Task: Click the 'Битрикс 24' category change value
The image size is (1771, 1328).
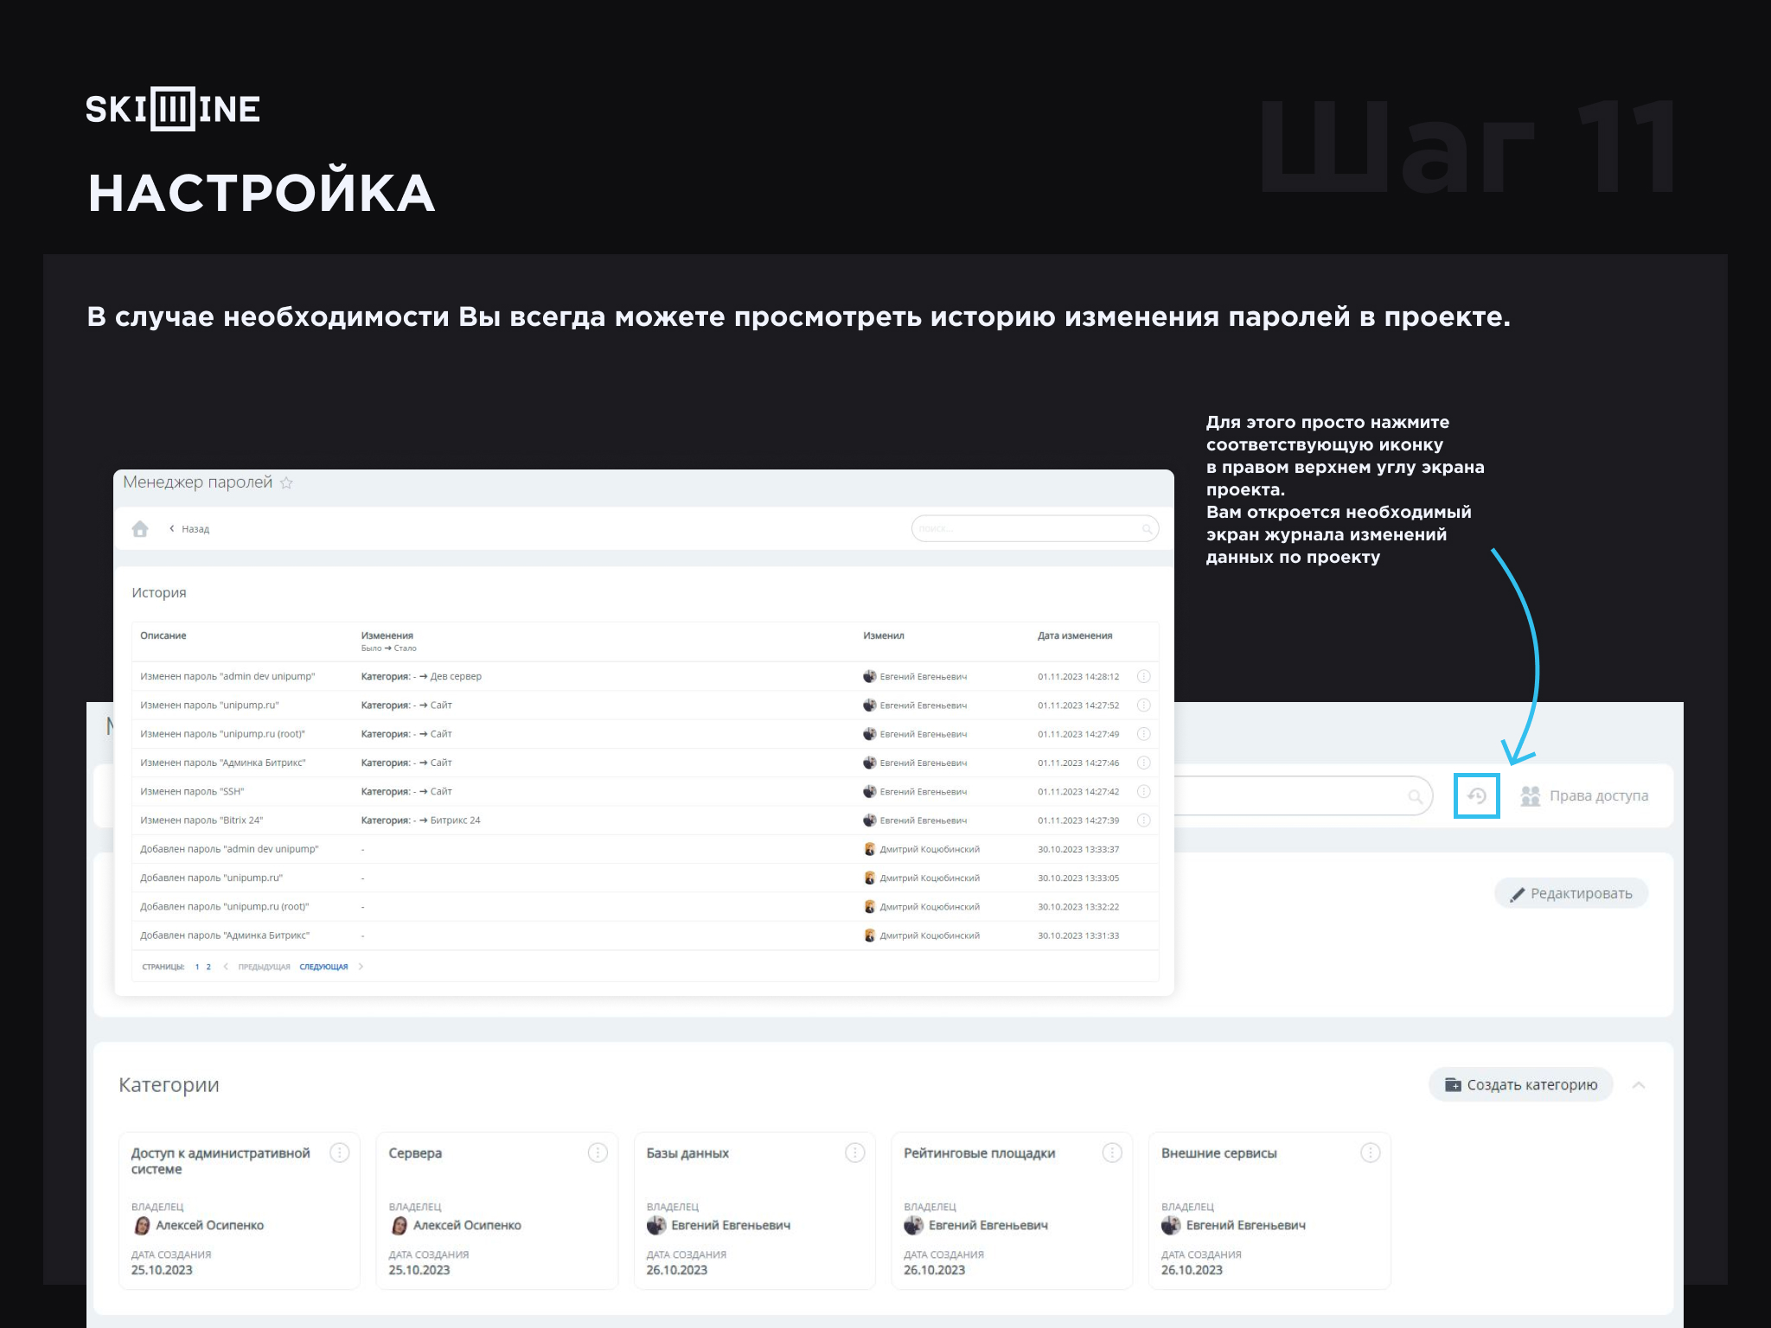Action: [455, 820]
